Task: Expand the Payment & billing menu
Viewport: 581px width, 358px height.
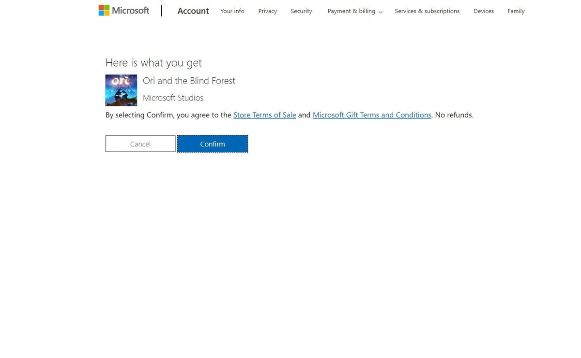Action: coord(355,11)
